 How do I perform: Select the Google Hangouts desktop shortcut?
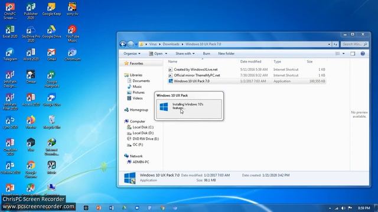51,79
